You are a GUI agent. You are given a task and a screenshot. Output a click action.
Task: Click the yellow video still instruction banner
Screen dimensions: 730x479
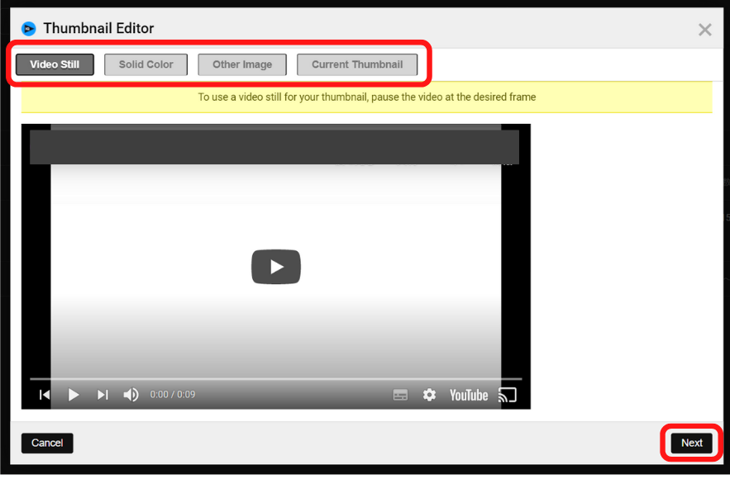click(367, 97)
